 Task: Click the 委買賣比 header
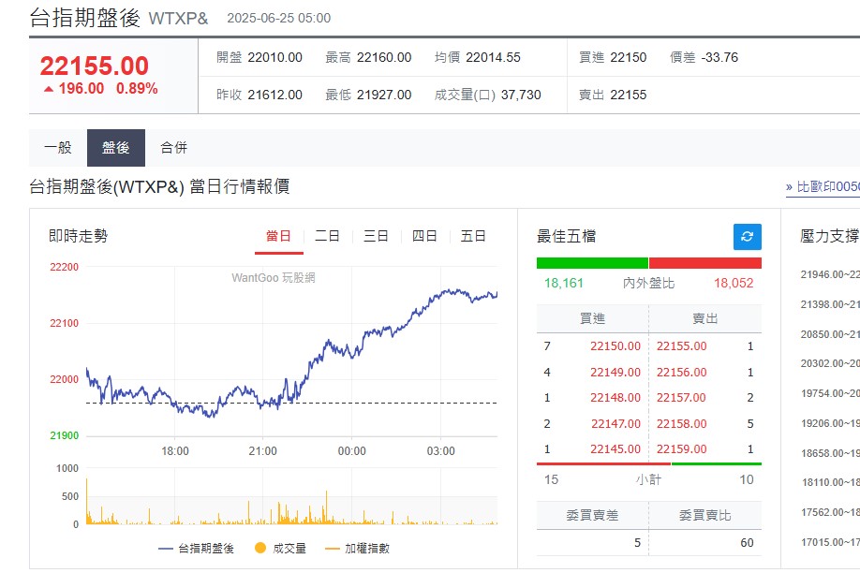click(x=705, y=516)
